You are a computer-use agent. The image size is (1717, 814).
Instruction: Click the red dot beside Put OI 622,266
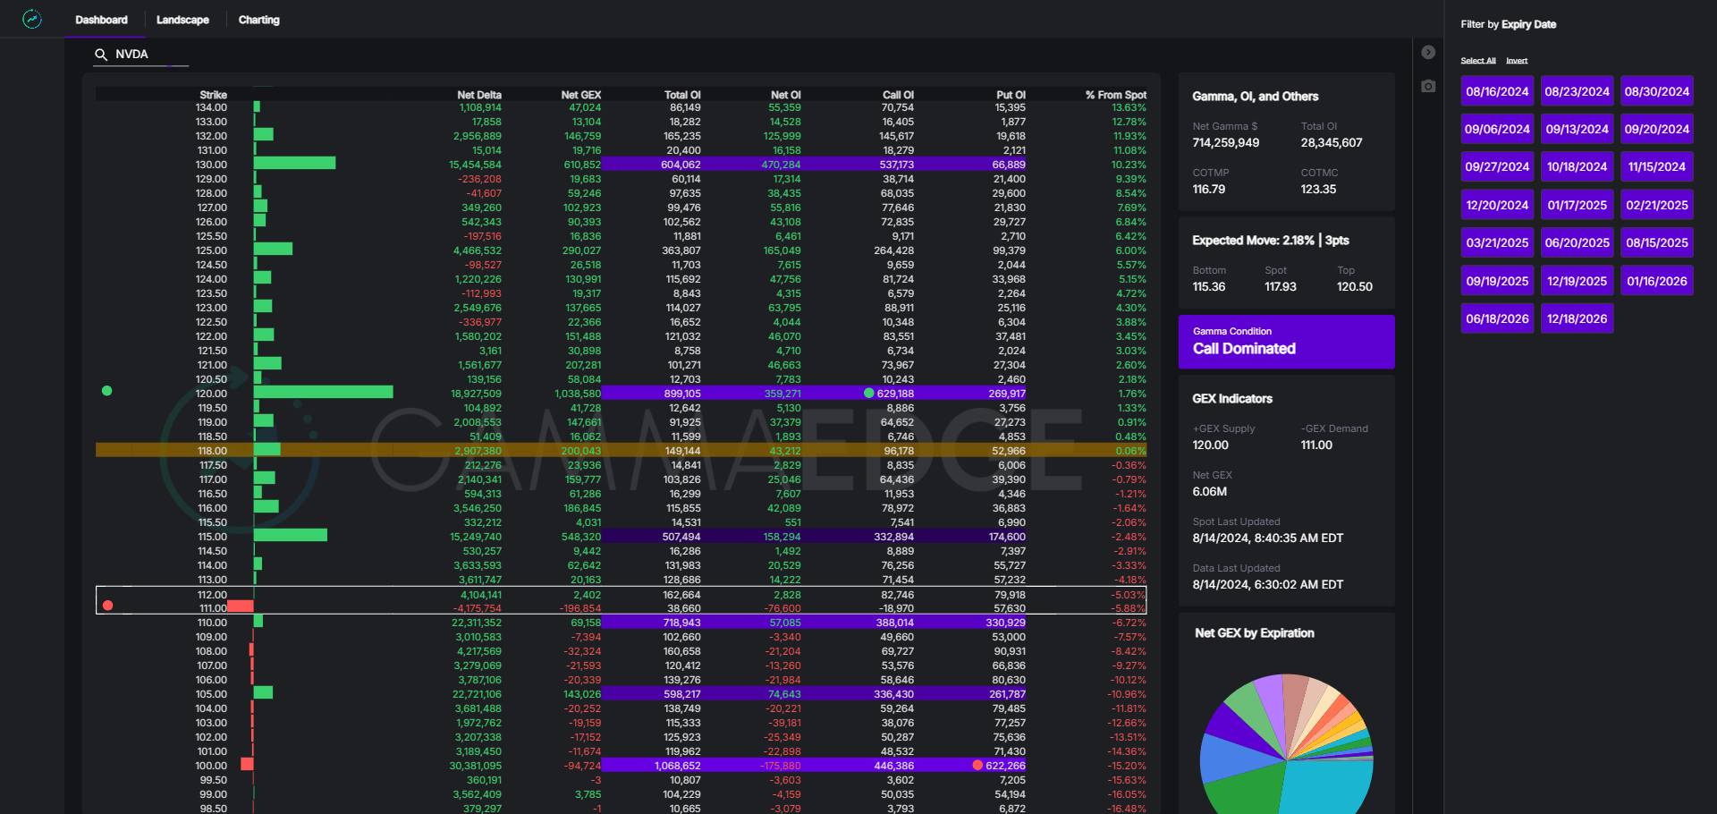pos(977,766)
